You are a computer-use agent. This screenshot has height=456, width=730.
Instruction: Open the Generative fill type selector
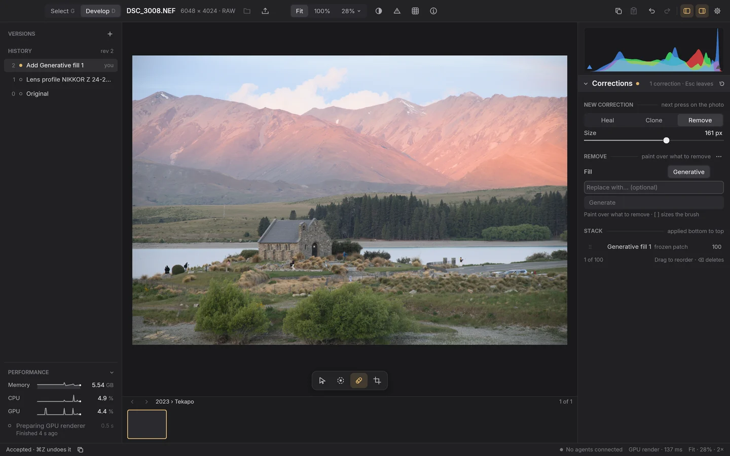pyautogui.click(x=688, y=172)
